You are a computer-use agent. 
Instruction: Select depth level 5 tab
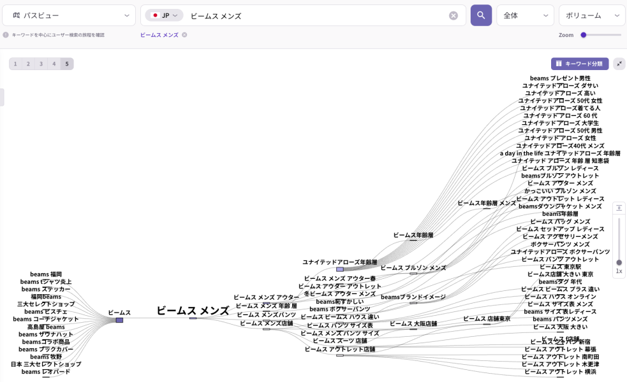tap(67, 64)
